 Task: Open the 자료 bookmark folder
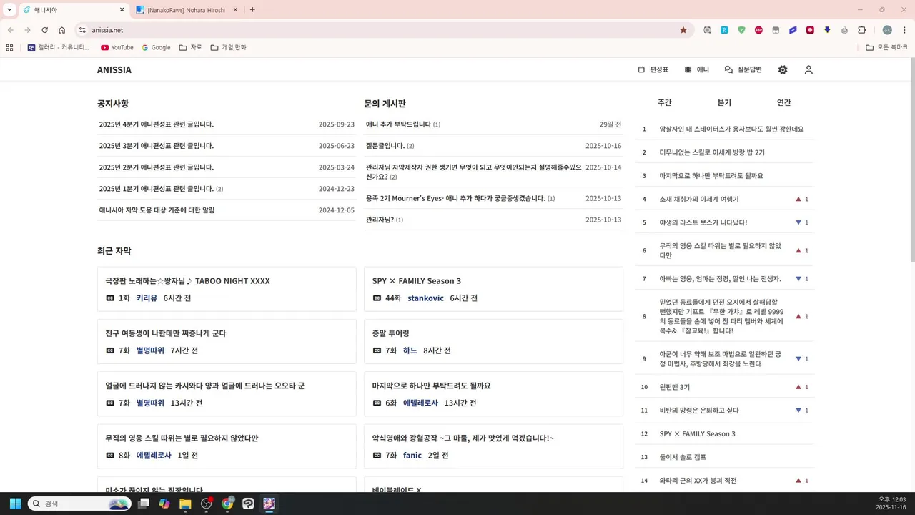[191, 47]
